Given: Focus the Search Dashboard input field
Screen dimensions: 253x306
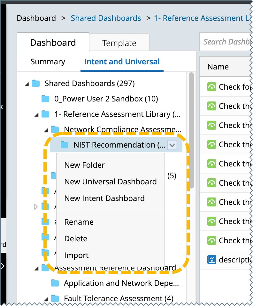Looking at the screenshot, I should (225, 42).
